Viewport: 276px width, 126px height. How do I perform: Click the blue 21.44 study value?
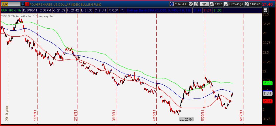197,11
